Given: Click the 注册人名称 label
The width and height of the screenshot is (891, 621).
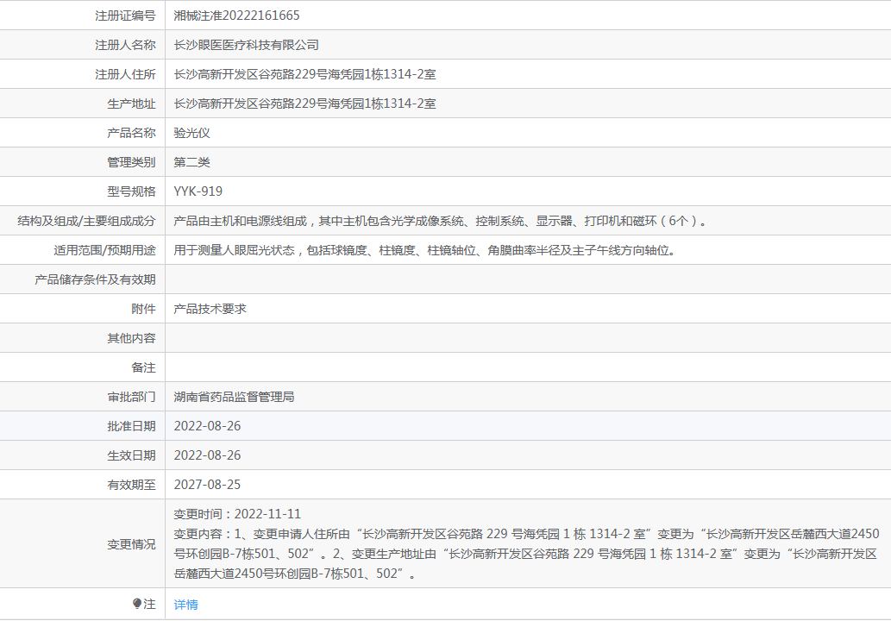Looking at the screenshot, I should 125,45.
